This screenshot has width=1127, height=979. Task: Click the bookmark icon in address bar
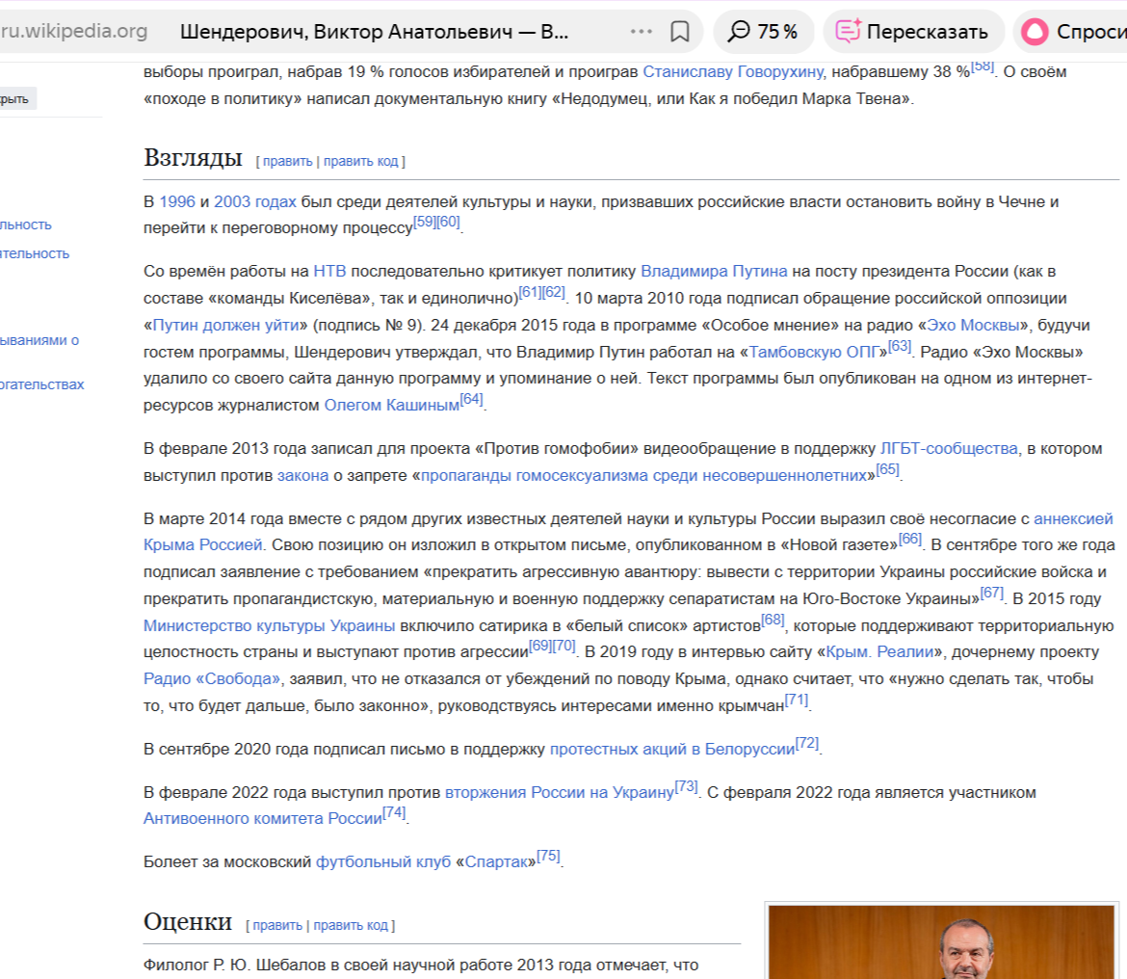pyautogui.click(x=680, y=32)
